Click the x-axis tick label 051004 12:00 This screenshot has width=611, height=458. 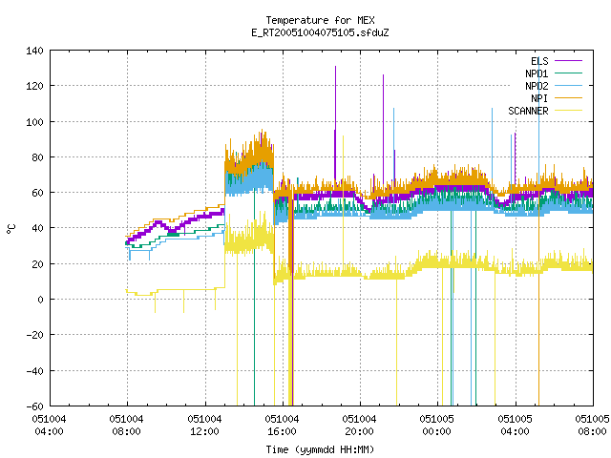[204, 426]
